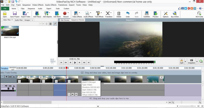Toggle the speaker icon on the audio clip
This screenshot has width=204, height=108.
(73, 94)
